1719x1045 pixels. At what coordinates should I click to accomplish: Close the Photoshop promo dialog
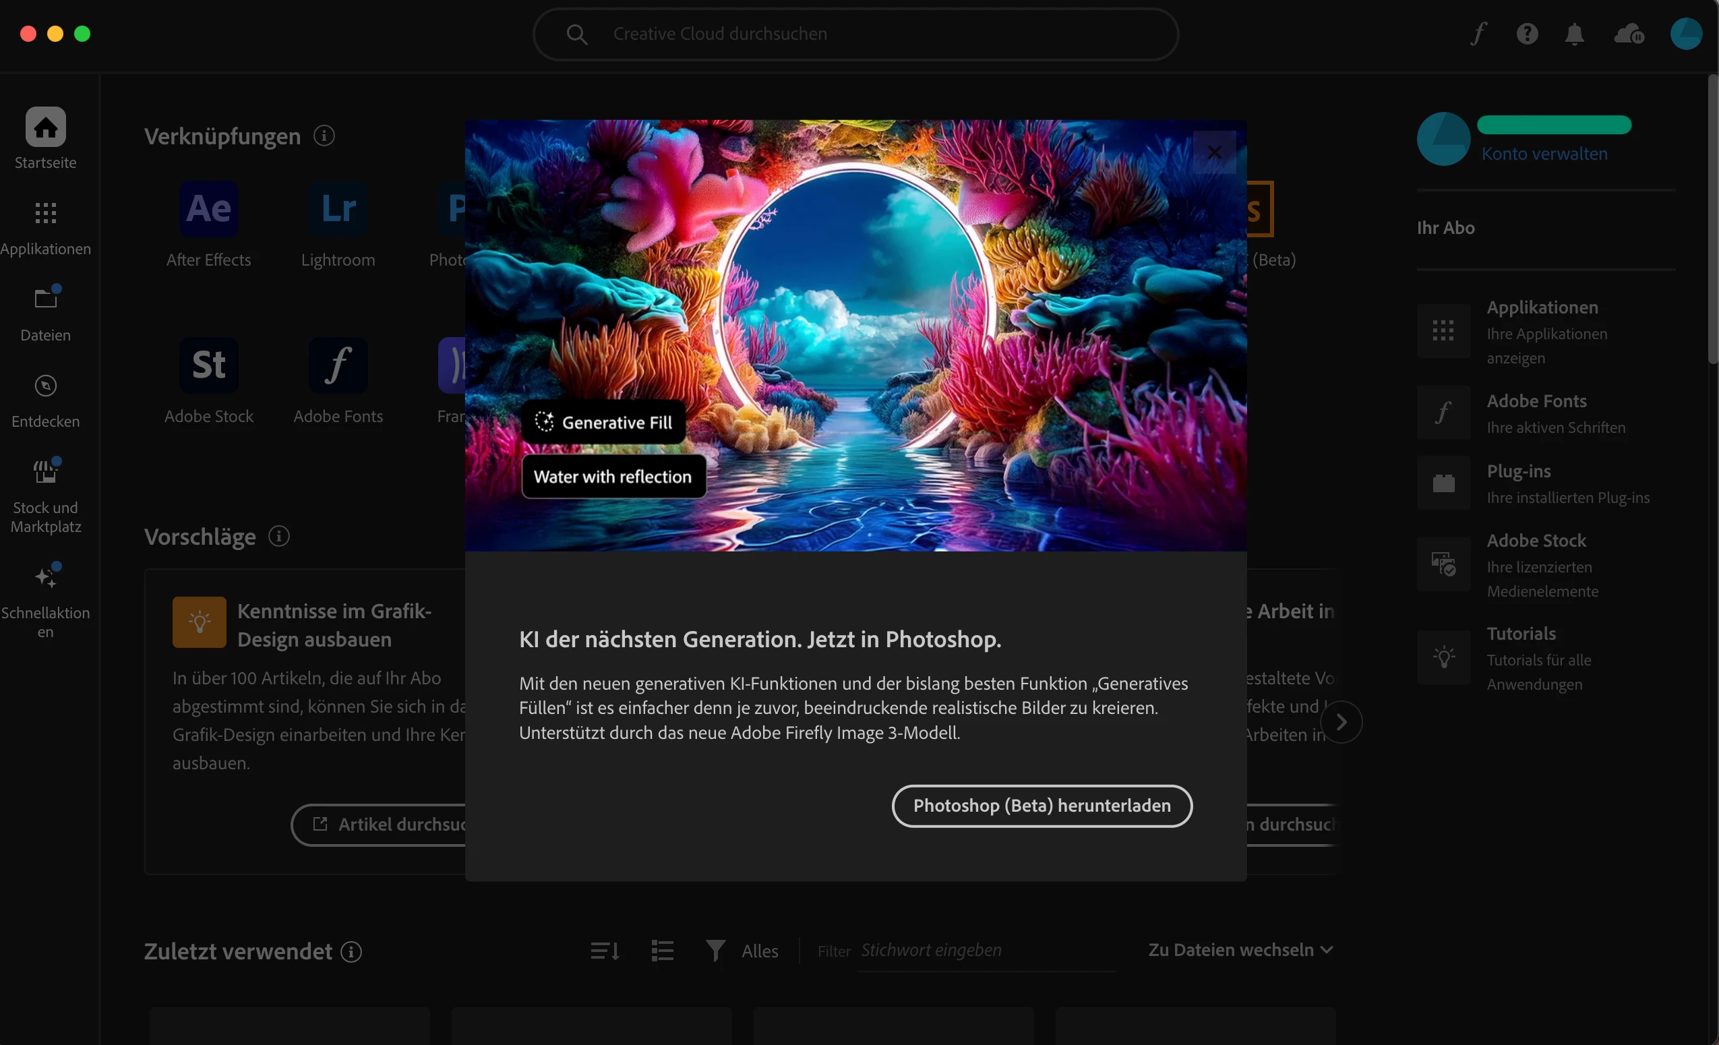click(x=1214, y=152)
